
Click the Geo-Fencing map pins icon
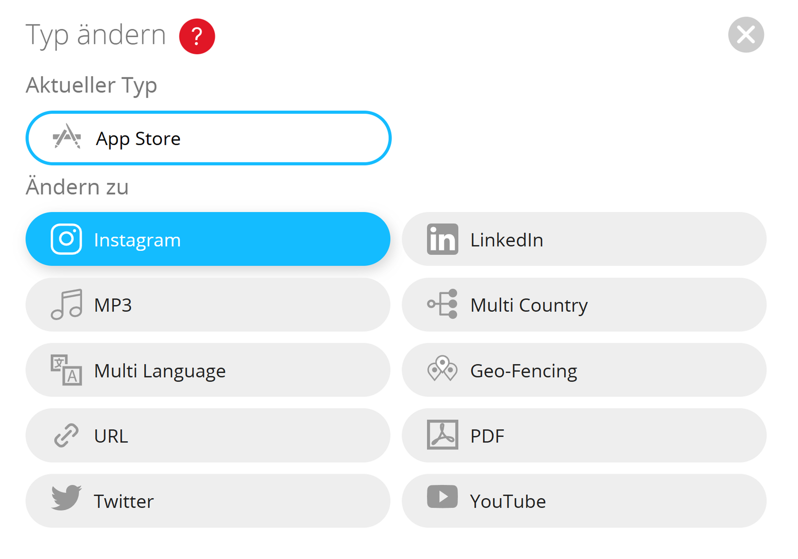pyautogui.click(x=442, y=369)
